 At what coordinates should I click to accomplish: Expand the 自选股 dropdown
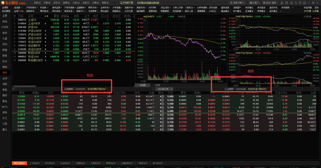[18, 8]
